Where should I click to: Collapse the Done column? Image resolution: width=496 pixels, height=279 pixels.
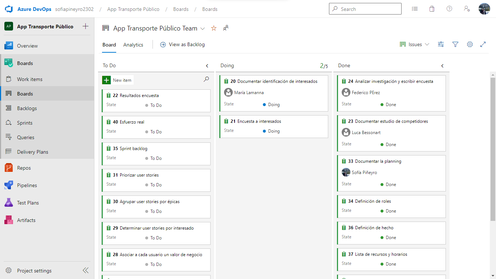tap(442, 66)
